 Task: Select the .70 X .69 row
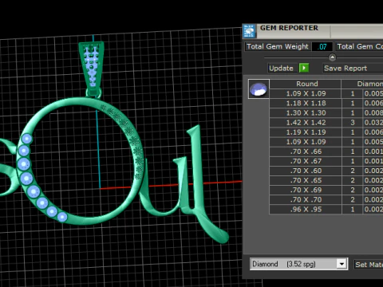pyautogui.click(x=326, y=190)
